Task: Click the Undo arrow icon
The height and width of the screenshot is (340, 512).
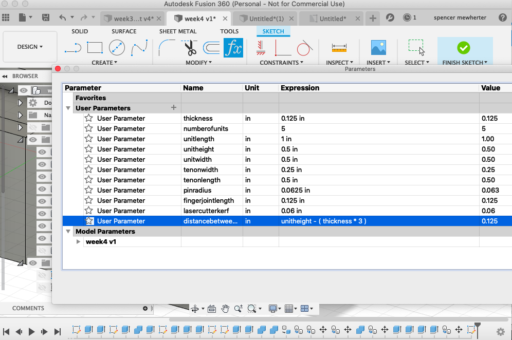Action: coord(63,17)
